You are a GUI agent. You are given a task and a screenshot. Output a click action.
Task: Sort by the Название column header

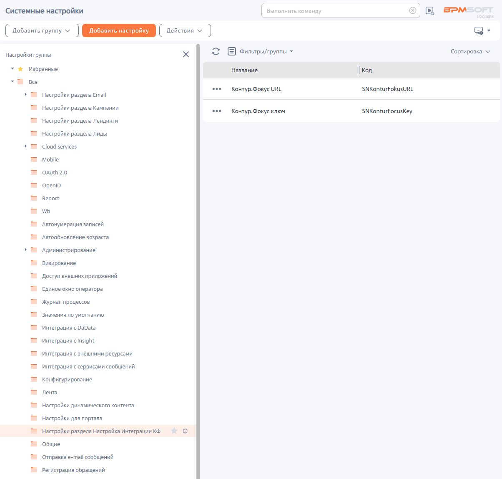pos(244,70)
